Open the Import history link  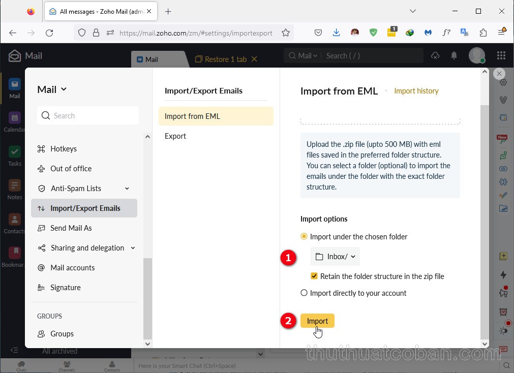tap(416, 91)
